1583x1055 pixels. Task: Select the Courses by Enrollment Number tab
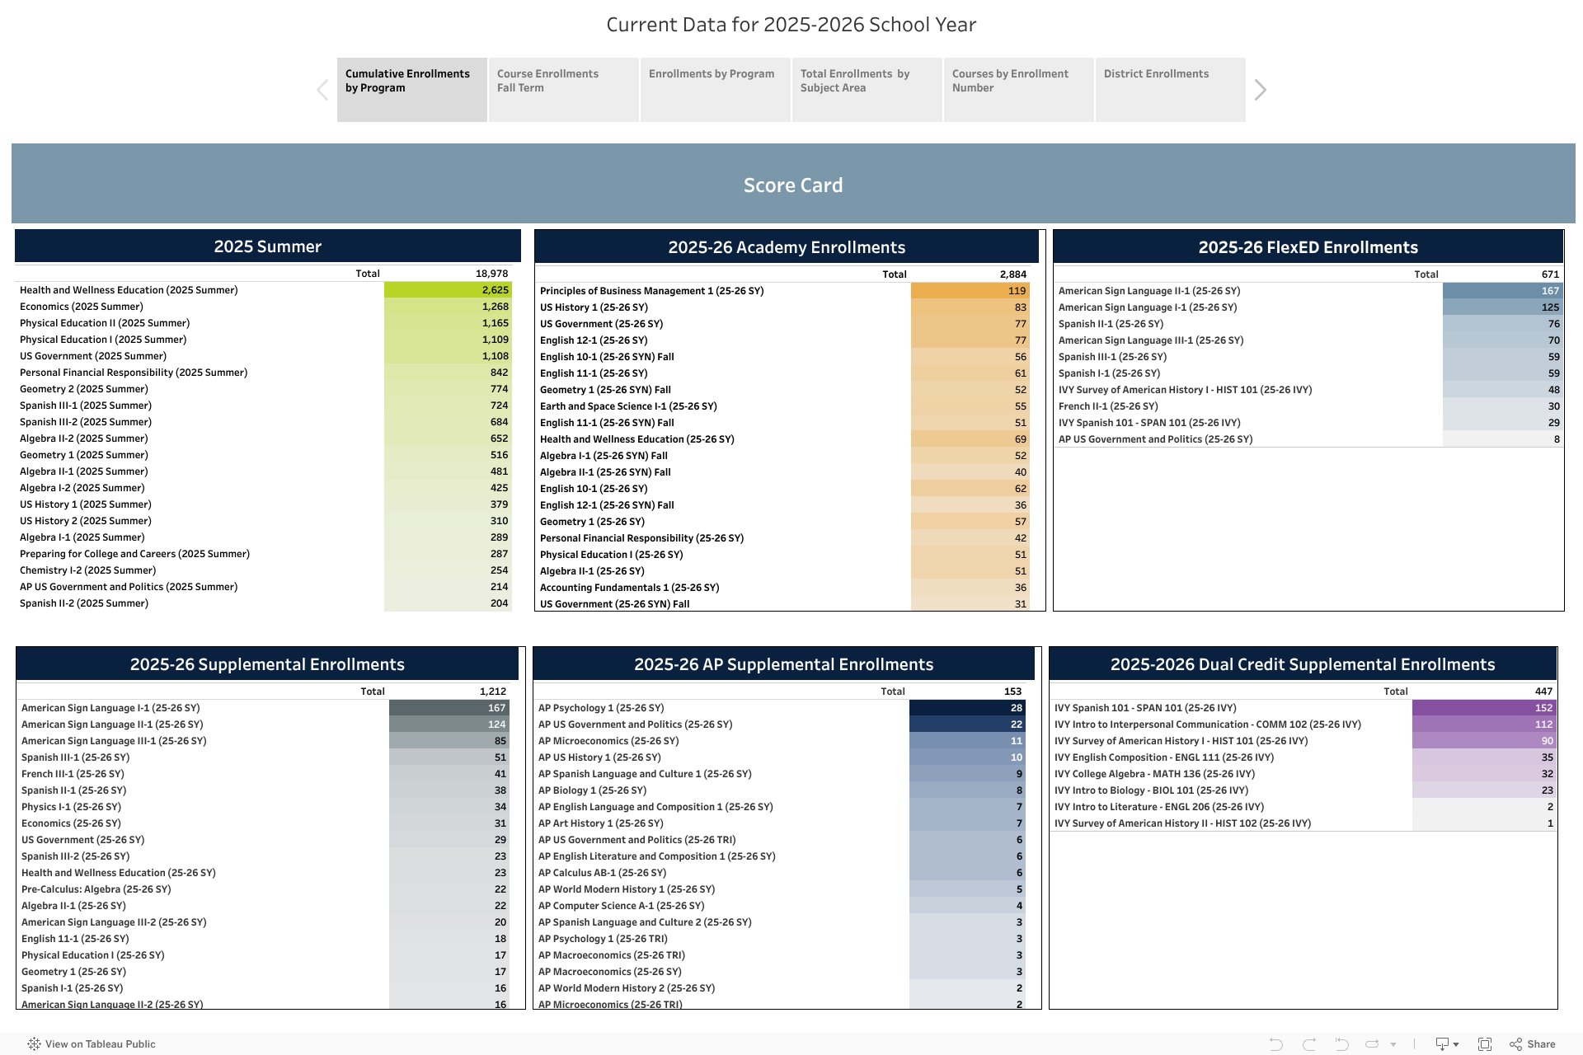coord(1018,89)
